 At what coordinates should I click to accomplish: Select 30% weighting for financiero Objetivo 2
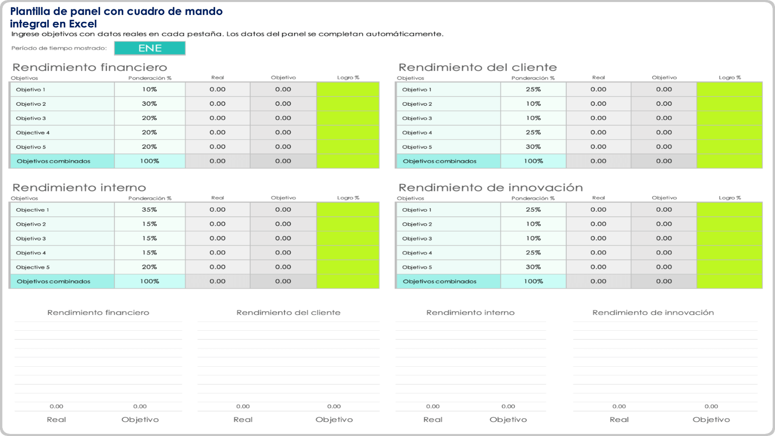150,104
